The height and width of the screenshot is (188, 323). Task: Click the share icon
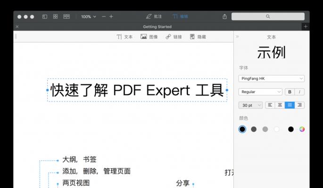point(224,16)
